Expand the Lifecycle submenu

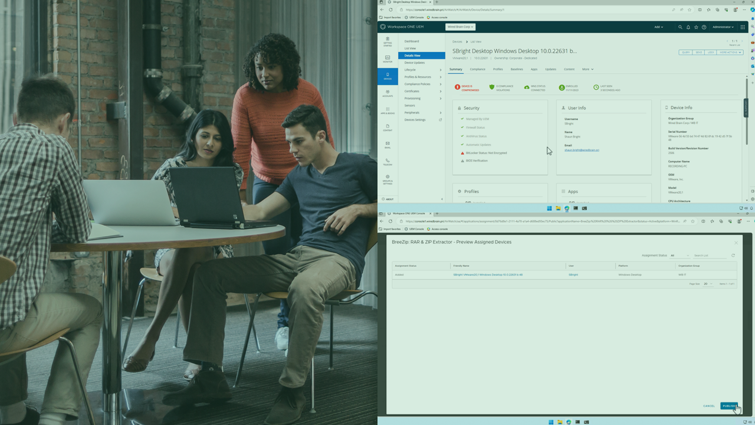(x=422, y=70)
